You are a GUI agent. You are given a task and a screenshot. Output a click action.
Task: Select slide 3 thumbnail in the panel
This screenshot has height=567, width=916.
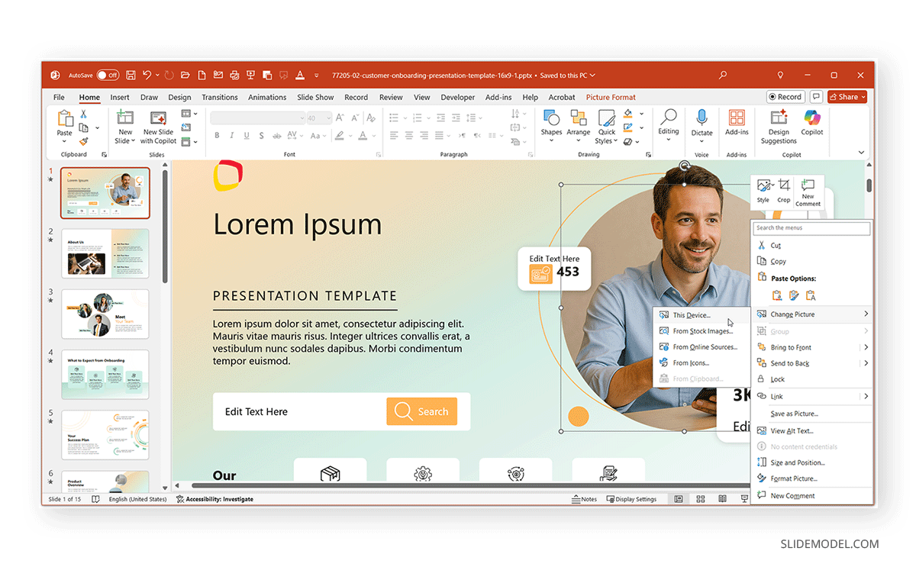[105, 314]
